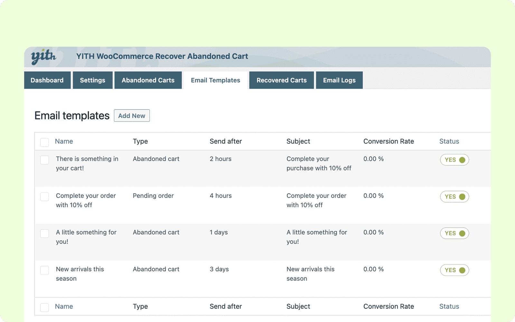
Task: Select the Email Templates tab
Action: [x=215, y=80]
